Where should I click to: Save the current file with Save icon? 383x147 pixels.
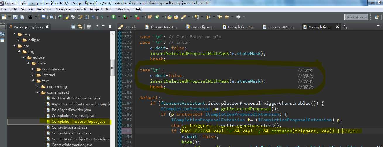[x=16, y=17]
